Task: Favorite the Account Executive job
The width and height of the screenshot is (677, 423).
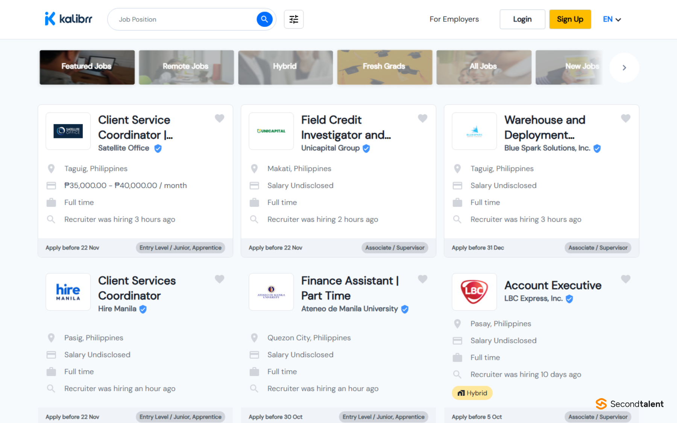Action: [626, 279]
